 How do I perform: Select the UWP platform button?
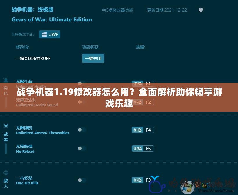(50, 34)
